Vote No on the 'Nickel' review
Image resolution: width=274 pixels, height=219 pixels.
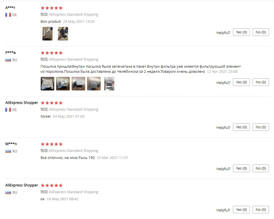click(261, 127)
